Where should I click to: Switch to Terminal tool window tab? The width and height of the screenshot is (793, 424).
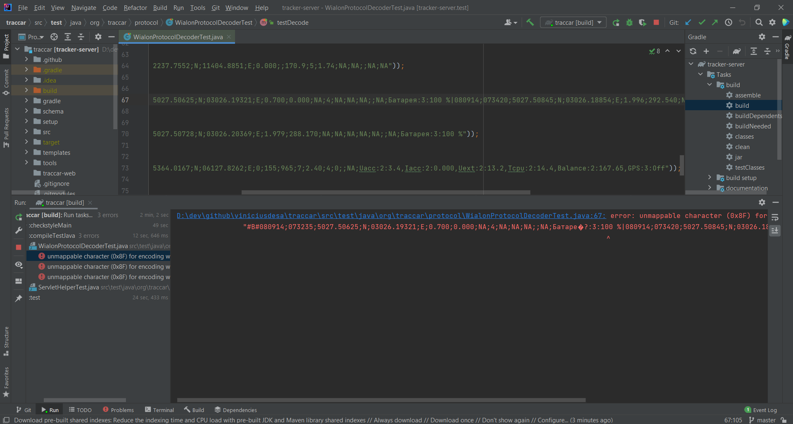tap(159, 410)
